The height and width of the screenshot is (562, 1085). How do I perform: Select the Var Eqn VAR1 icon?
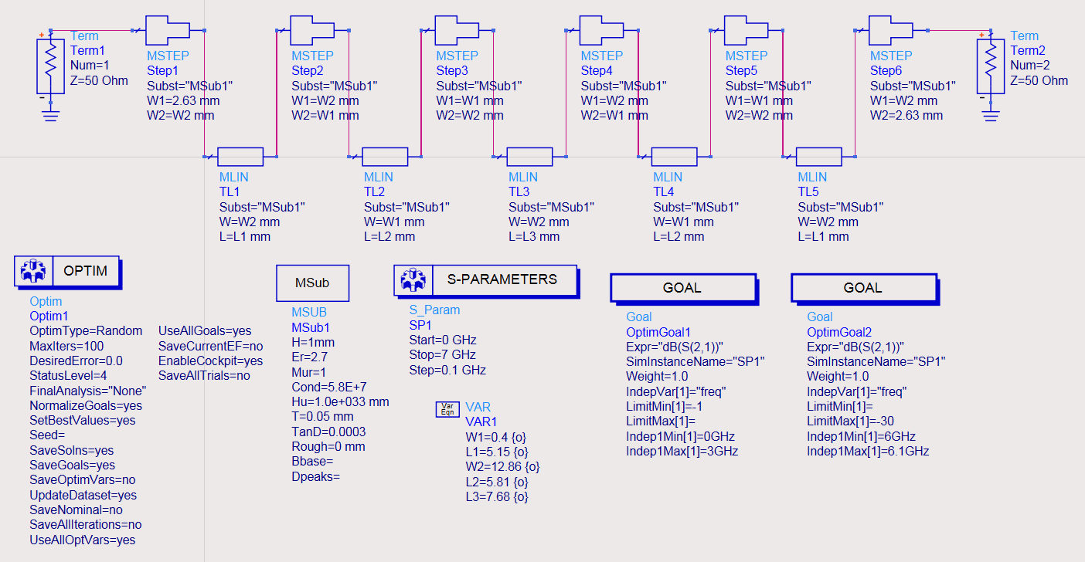click(x=447, y=408)
